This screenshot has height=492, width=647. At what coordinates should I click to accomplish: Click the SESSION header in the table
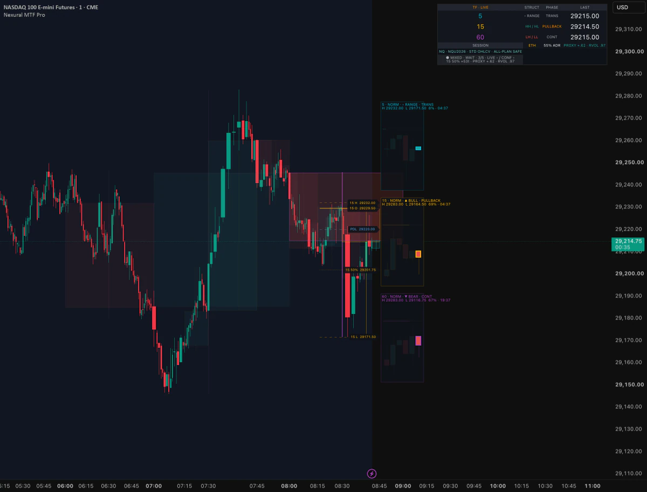[480, 45]
